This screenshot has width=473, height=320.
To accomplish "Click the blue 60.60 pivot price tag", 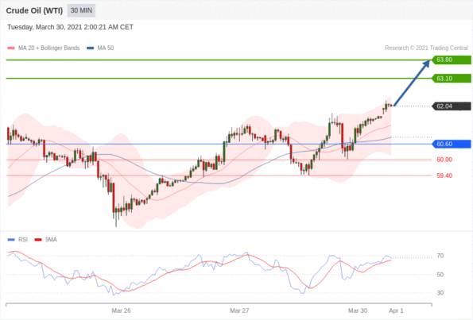I will (x=452, y=144).
